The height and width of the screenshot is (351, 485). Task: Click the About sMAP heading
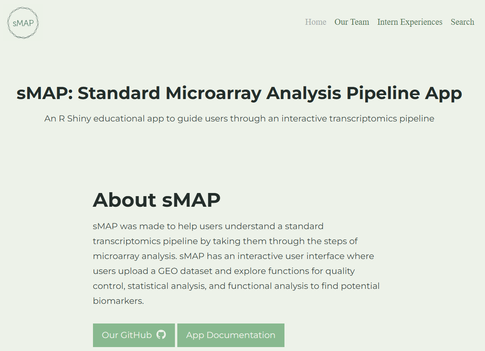(x=156, y=200)
